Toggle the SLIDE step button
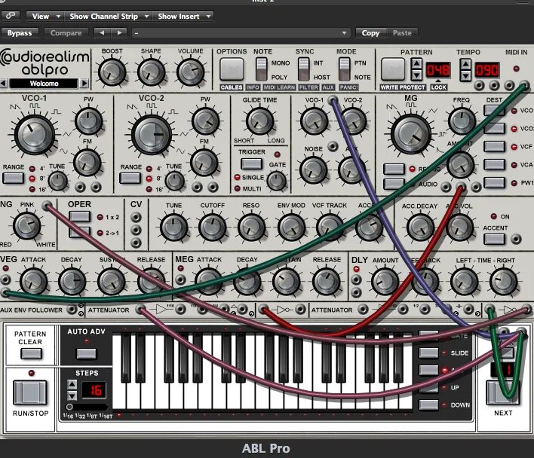Screen dimensions: 534x458 428,353
